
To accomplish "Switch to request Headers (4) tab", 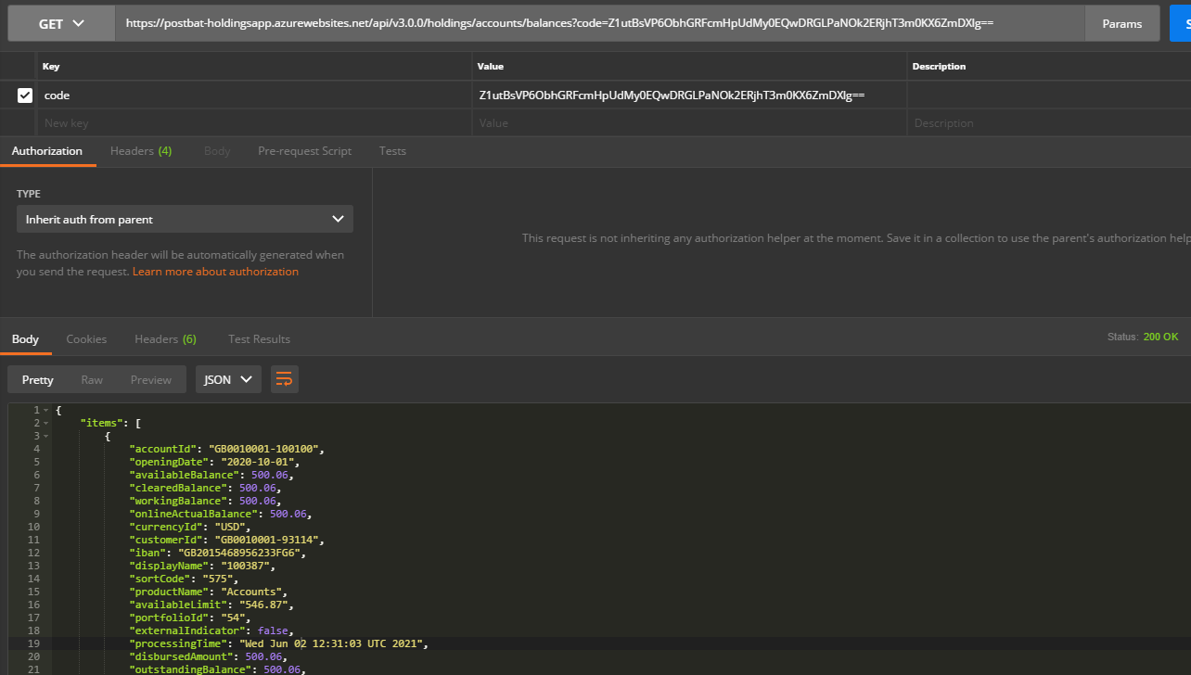I will point(141,151).
